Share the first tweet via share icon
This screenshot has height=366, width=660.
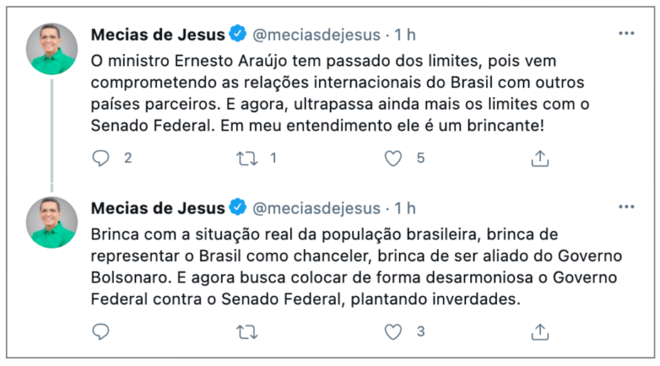539,158
